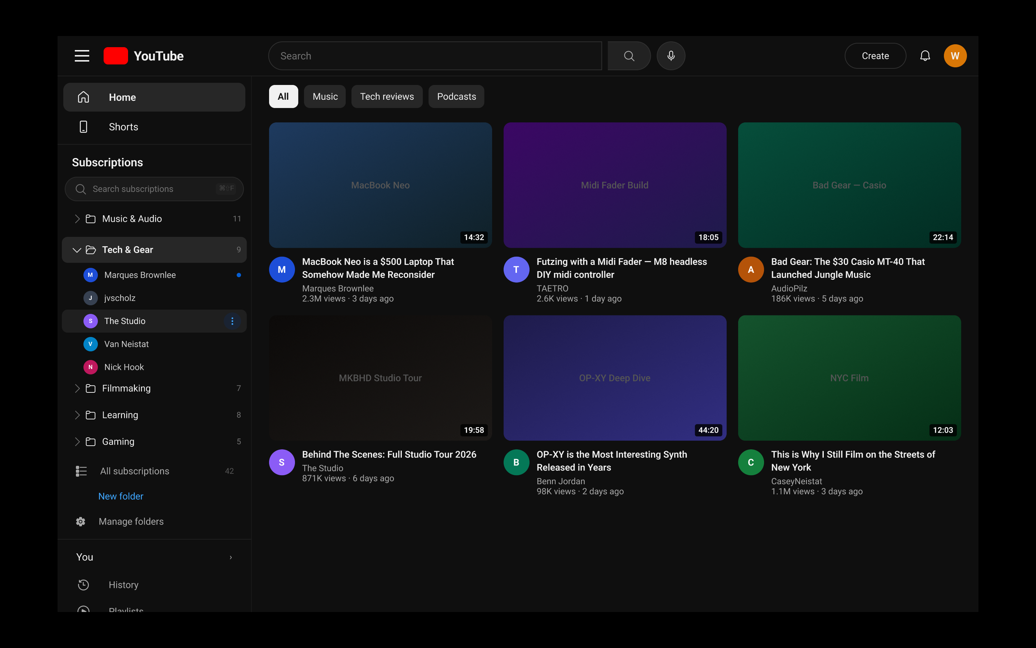Click the Van Neistat sidebar avatar
Image resolution: width=1036 pixels, height=648 pixels.
(90, 344)
